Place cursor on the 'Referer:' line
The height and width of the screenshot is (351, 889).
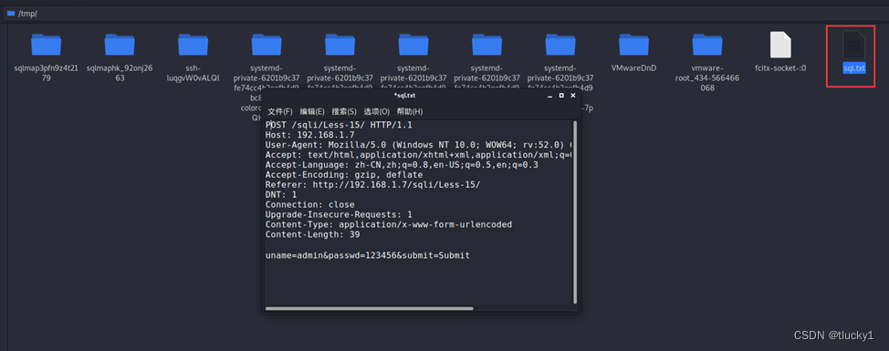coord(372,184)
